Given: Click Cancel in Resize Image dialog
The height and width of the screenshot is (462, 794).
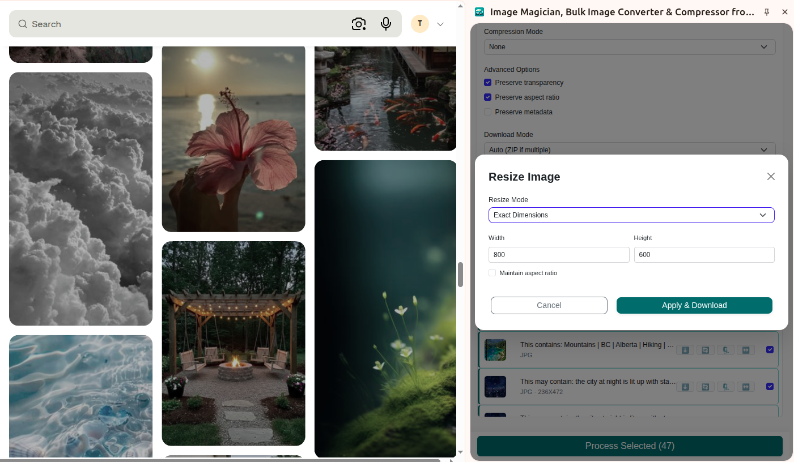Looking at the screenshot, I should pyautogui.click(x=549, y=305).
